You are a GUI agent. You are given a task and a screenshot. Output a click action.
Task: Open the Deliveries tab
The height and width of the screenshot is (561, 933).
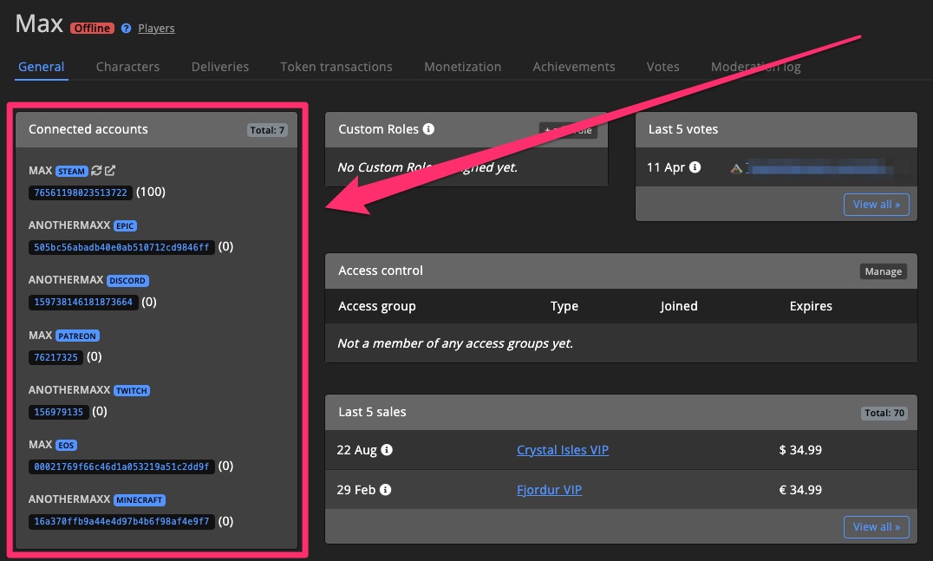(219, 67)
